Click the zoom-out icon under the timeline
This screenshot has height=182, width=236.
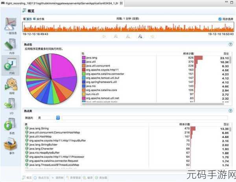pos(128,36)
